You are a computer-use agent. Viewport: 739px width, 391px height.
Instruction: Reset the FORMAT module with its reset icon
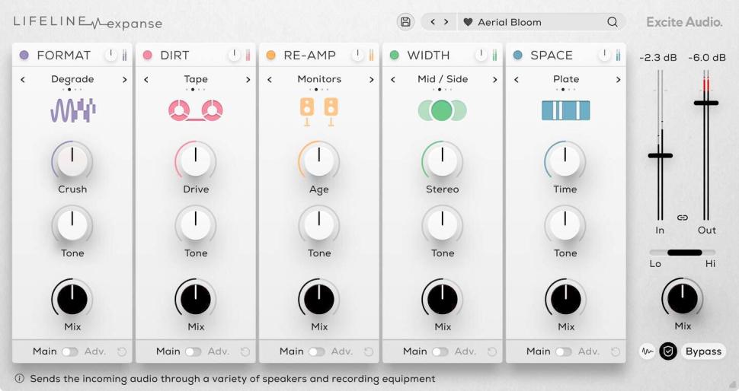[122, 351]
